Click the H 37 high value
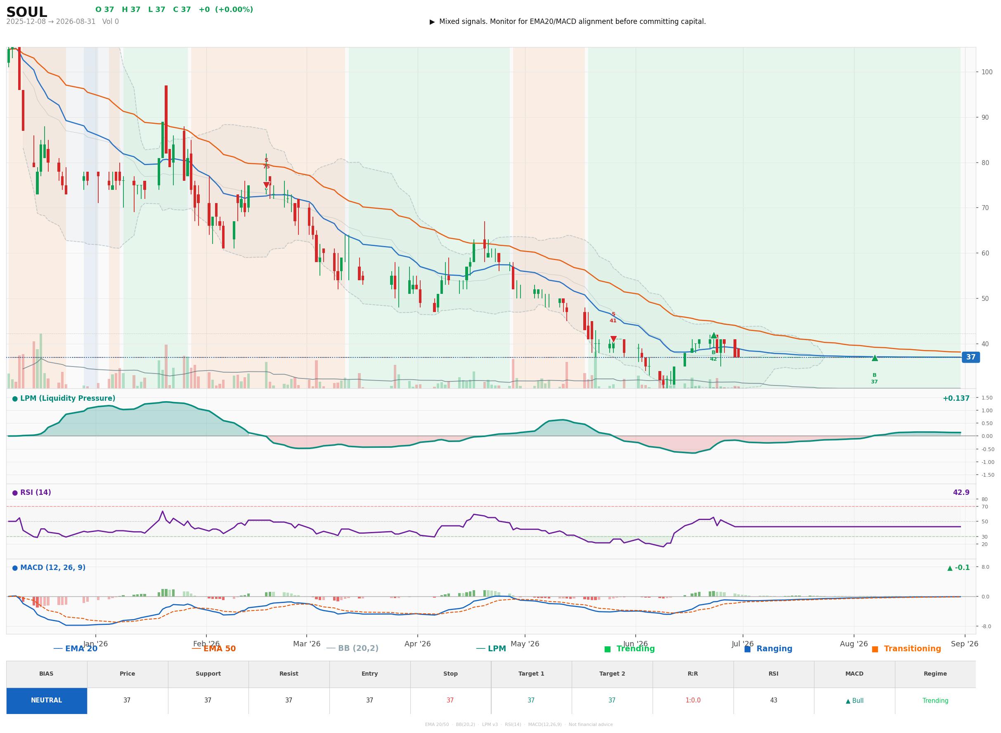Image resolution: width=1001 pixels, height=733 pixels. point(131,10)
